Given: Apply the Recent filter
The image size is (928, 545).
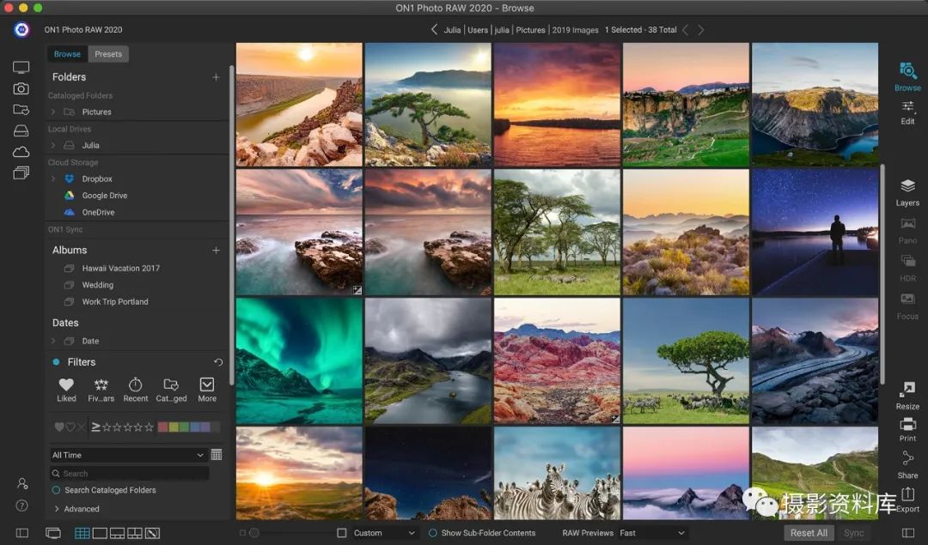Looking at the screenshot, I should 135,389.
